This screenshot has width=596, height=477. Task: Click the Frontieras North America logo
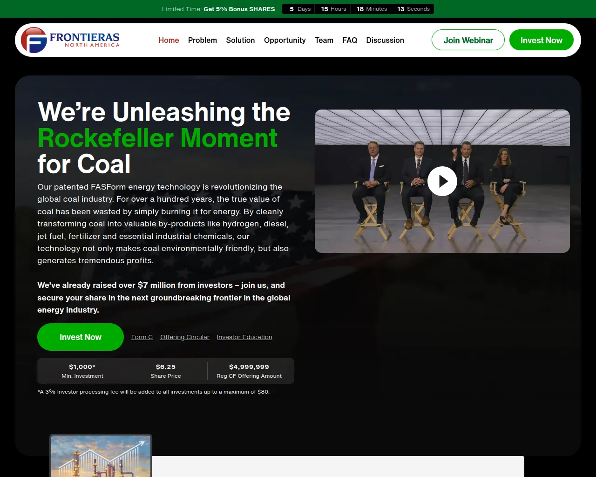tap(70, 40)
